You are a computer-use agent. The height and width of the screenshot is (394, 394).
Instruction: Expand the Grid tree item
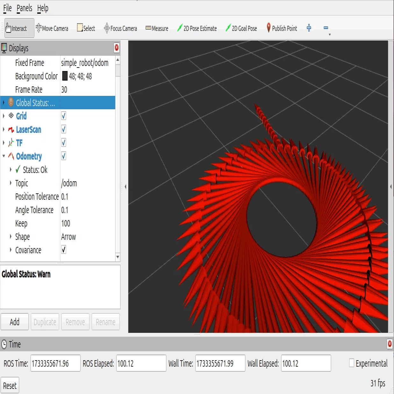pyautogui.click(x=4, y=116)
